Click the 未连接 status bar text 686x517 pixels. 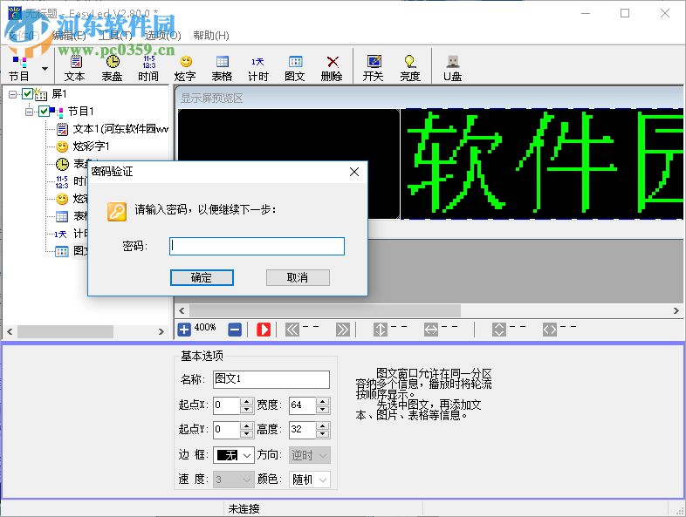coord(244,508)
